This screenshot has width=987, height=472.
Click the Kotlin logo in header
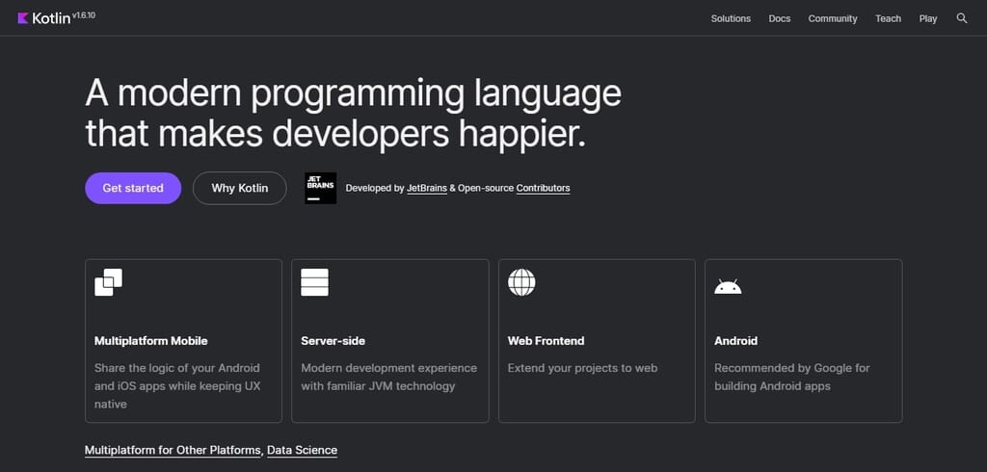[44, 18]
